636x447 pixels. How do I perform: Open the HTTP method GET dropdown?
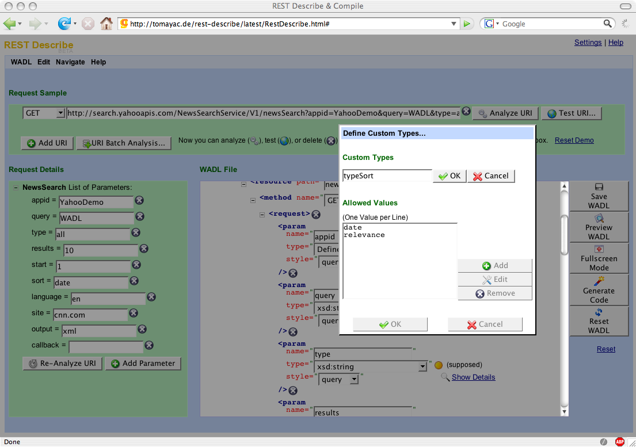click(60, 113)
